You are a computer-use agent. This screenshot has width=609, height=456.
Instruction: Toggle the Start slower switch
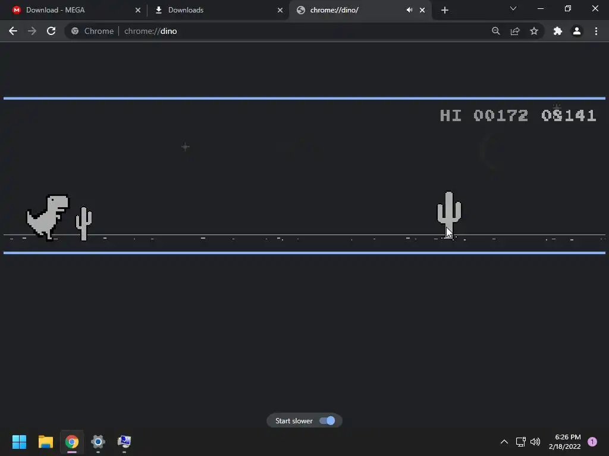pyautogui.click(x=327, y=421)
